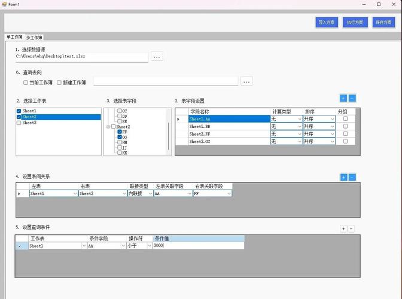Viewport: 402px width, 299px height.
Task: Browse for data source file with ellipsis button
Action: [x=157, y=57]
